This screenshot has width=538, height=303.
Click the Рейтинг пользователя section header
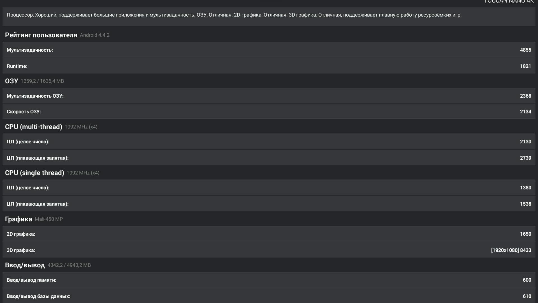tap(41, 35)
